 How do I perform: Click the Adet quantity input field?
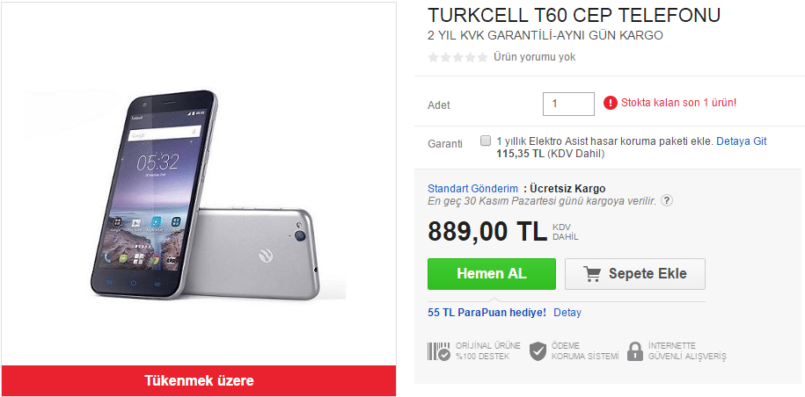pyautogui.click(x=568, y=104)
